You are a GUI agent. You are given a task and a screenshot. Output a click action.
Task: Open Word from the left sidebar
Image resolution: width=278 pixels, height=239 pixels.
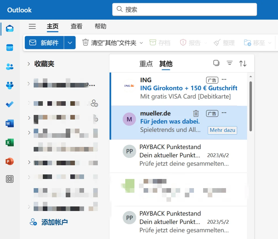click(9, 123)
